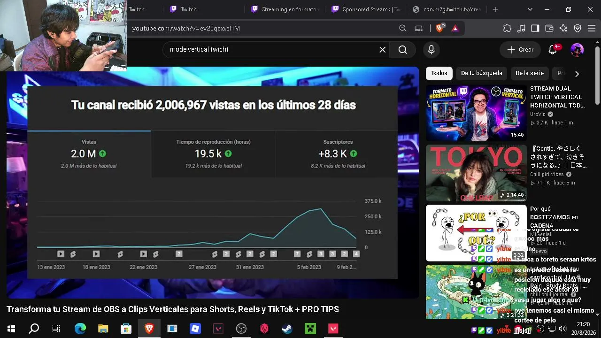601x338 pixels.
Task: Click the main video player area
Action: click(x=212, y=182)
